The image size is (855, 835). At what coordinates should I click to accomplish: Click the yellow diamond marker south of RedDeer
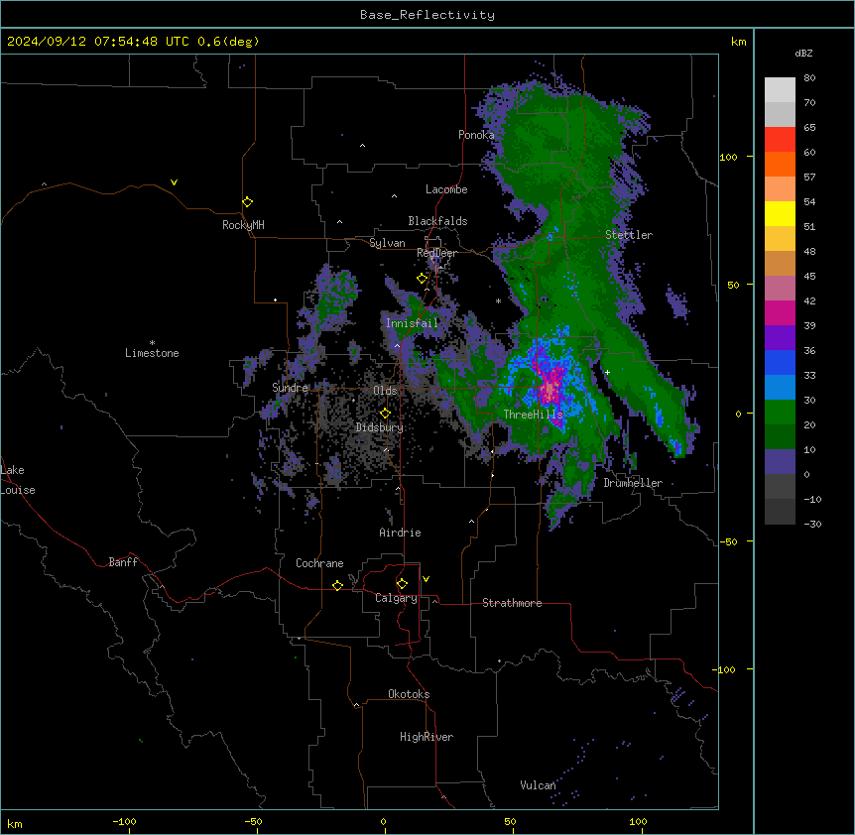(x=422, y=279)
